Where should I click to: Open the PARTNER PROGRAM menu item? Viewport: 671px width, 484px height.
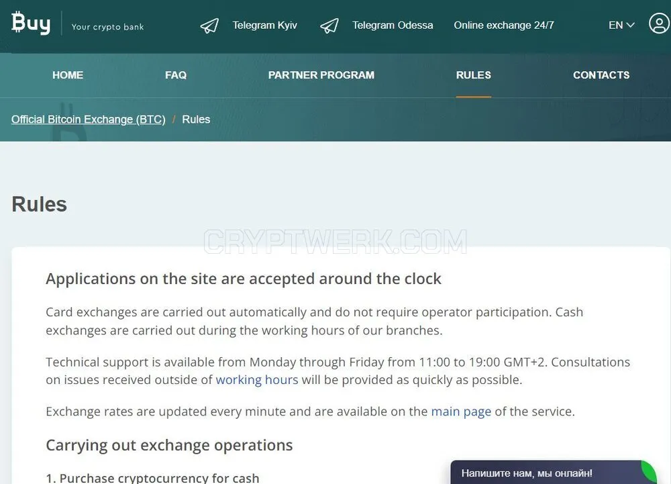321,75
